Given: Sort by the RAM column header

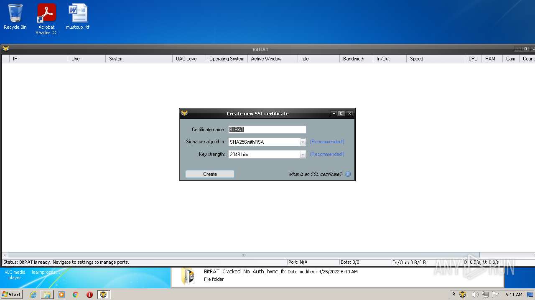Looking at the screenshot, I should coord(492,59).
